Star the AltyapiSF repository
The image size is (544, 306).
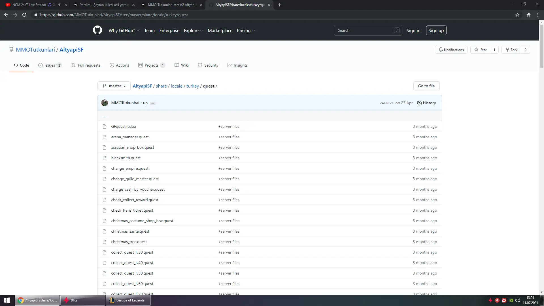(x=480, y=50)
